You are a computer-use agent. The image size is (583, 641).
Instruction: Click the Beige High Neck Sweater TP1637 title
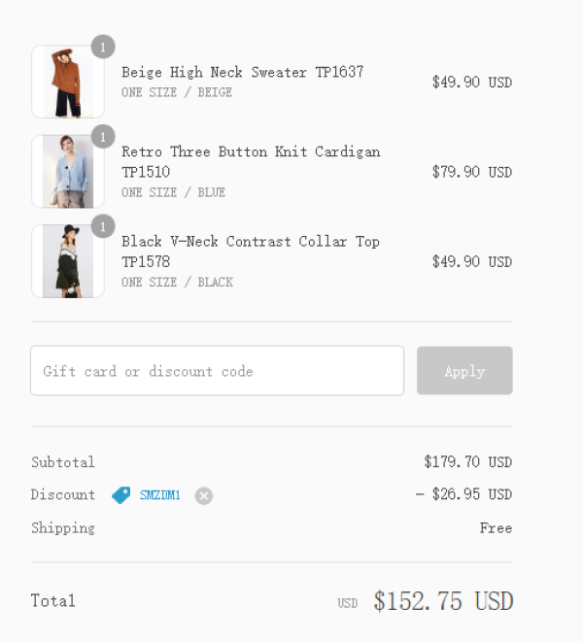click(243, 73)
